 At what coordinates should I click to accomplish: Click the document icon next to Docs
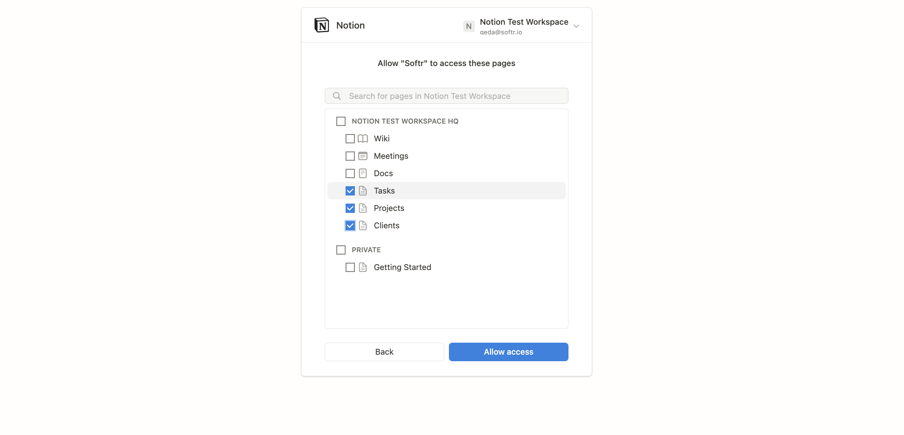363,173
